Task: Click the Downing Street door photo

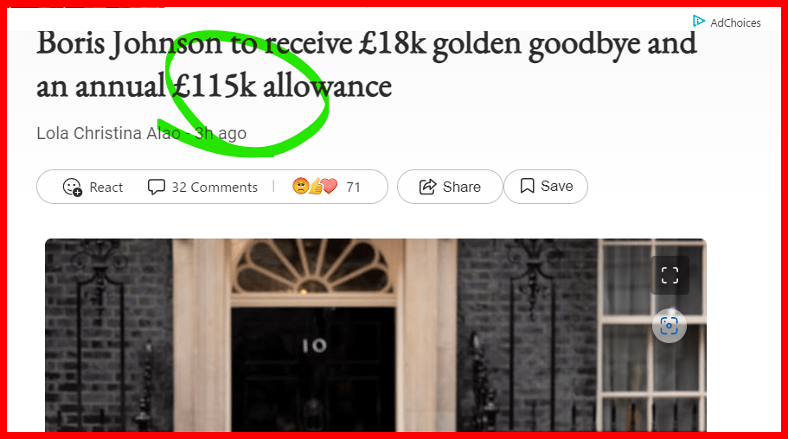Action: click(375, 335)
